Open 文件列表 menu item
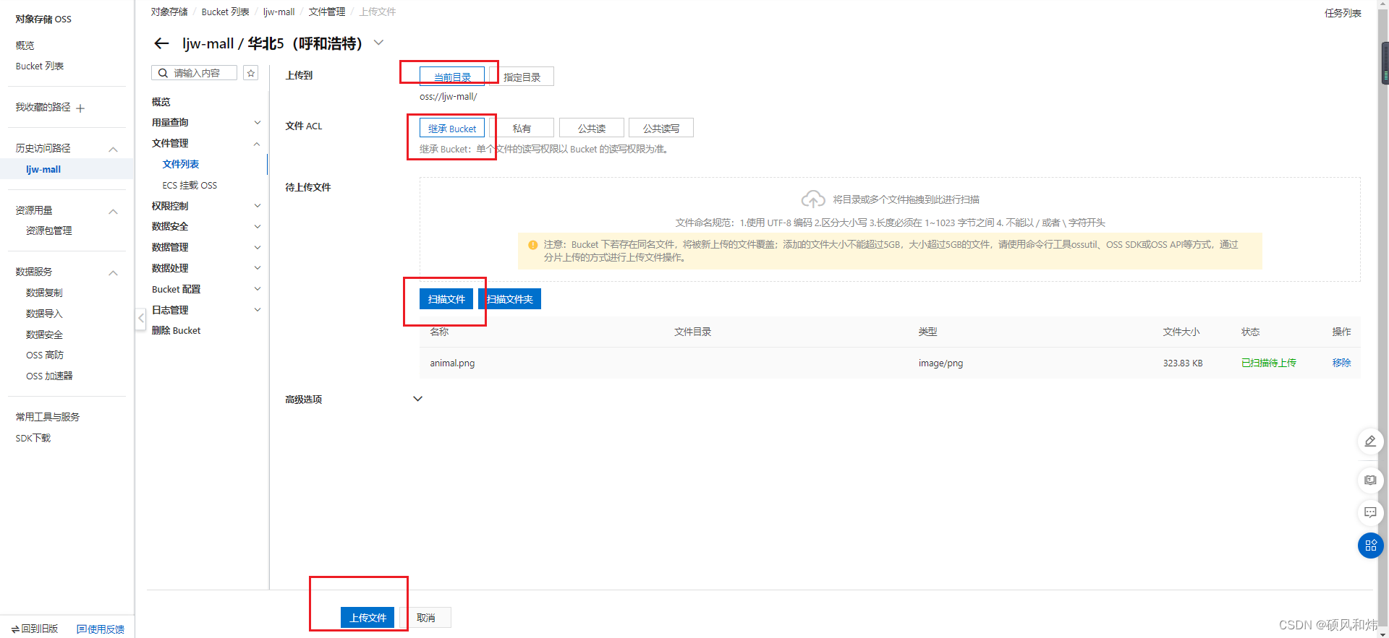Screen dimensions: 1389x638 pos(181,164)
